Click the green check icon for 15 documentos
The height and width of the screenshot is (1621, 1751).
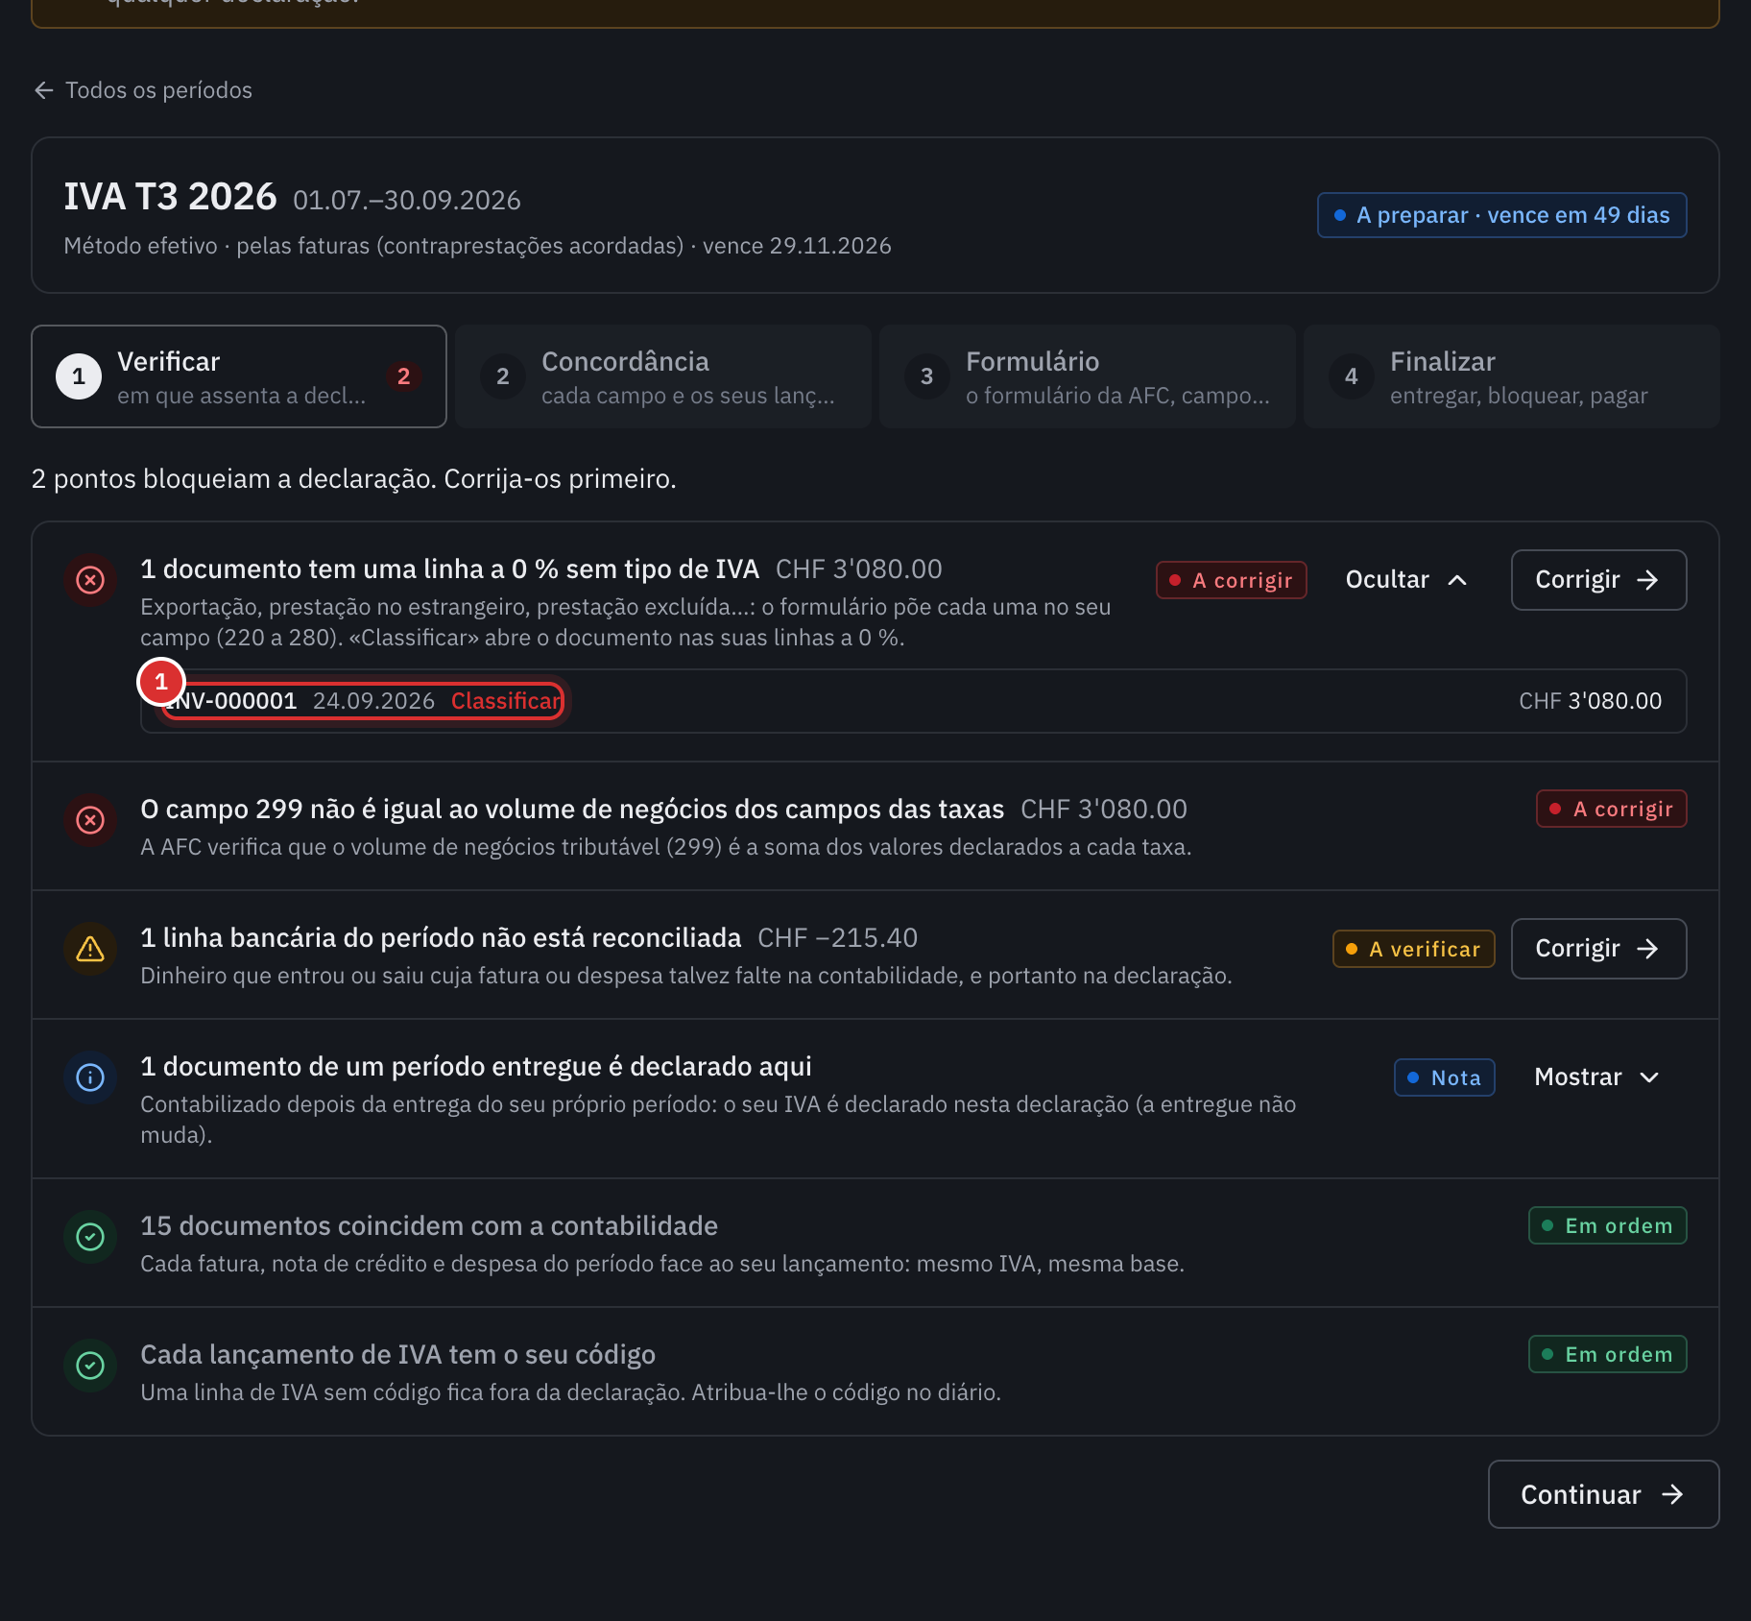pos(90,1237)
